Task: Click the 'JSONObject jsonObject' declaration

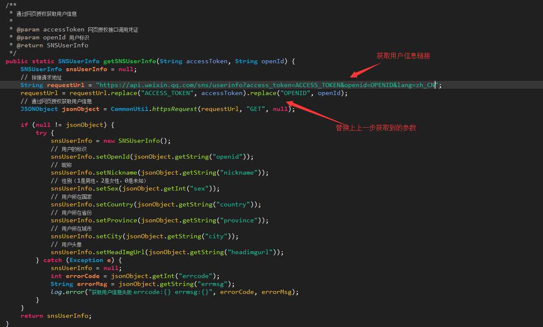Action: pyautogui.click(x=60, y=109)
